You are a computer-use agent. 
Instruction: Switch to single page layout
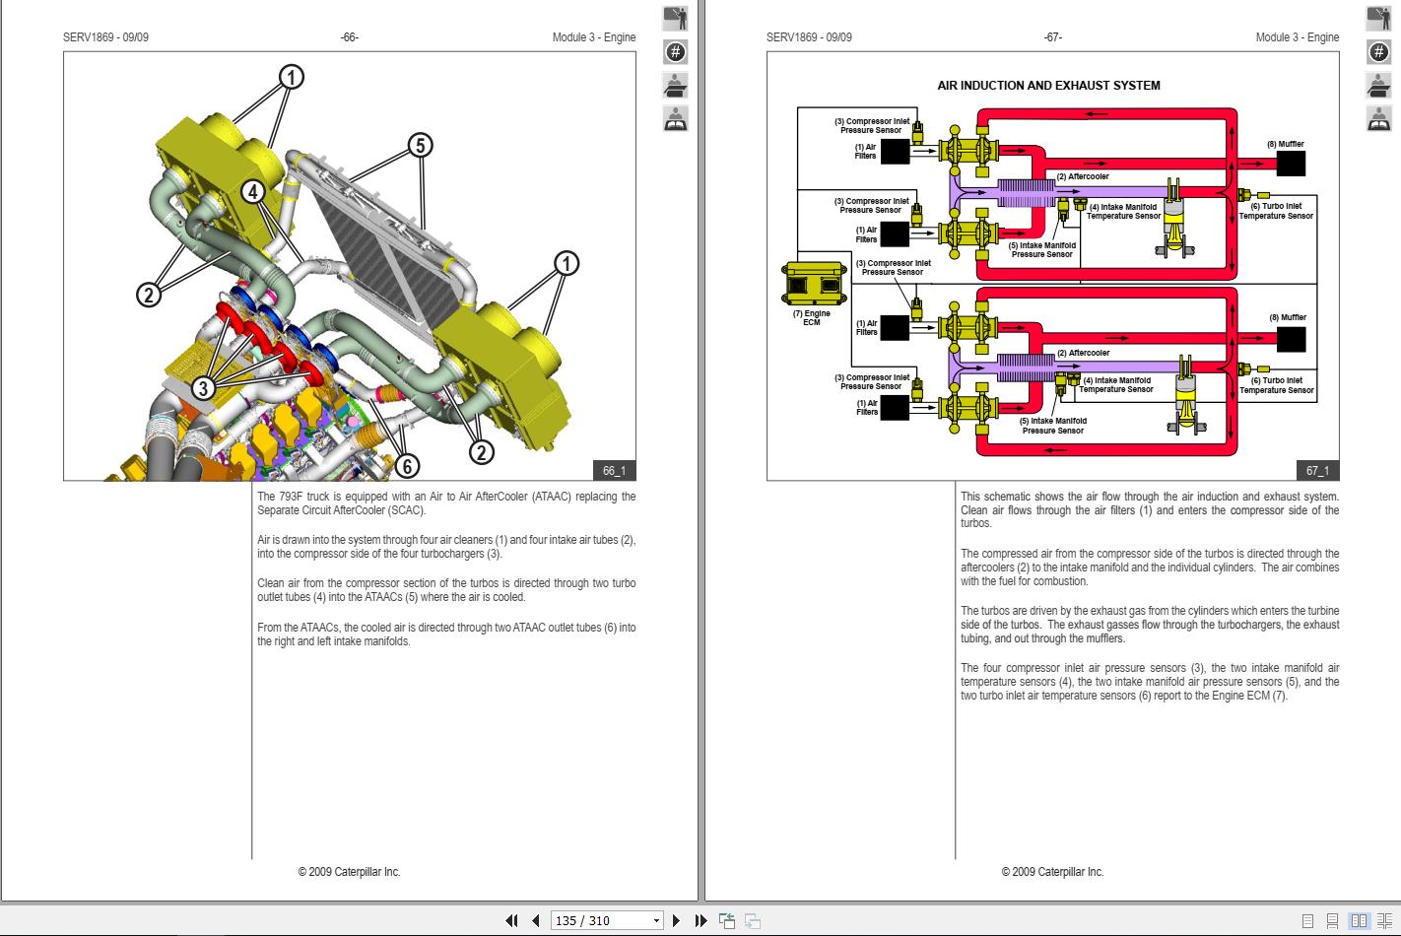click(1307, 921)
